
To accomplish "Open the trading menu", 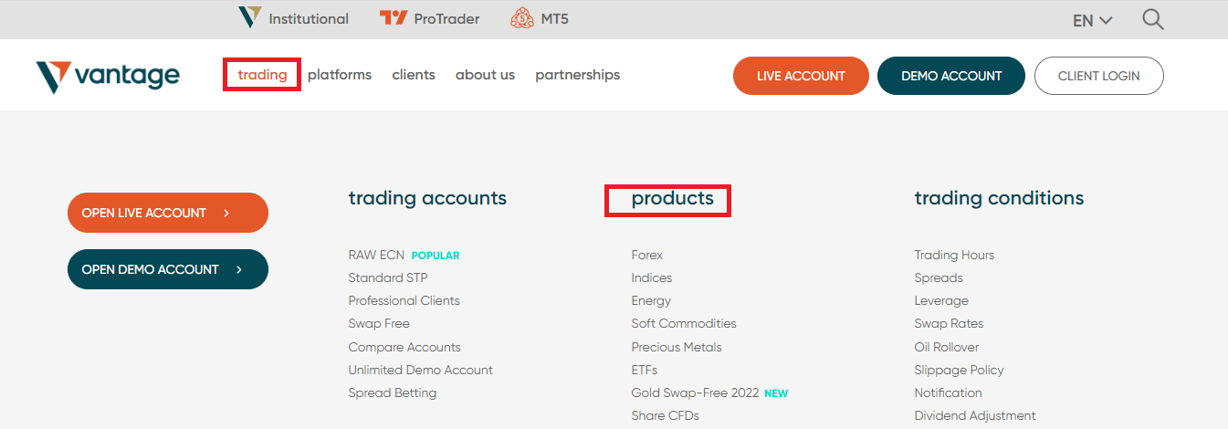I will click(262, 75).
